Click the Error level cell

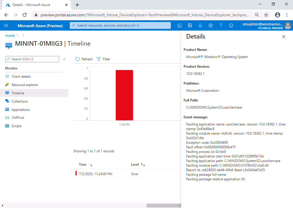pyautogui.click(x=135, y=174)
